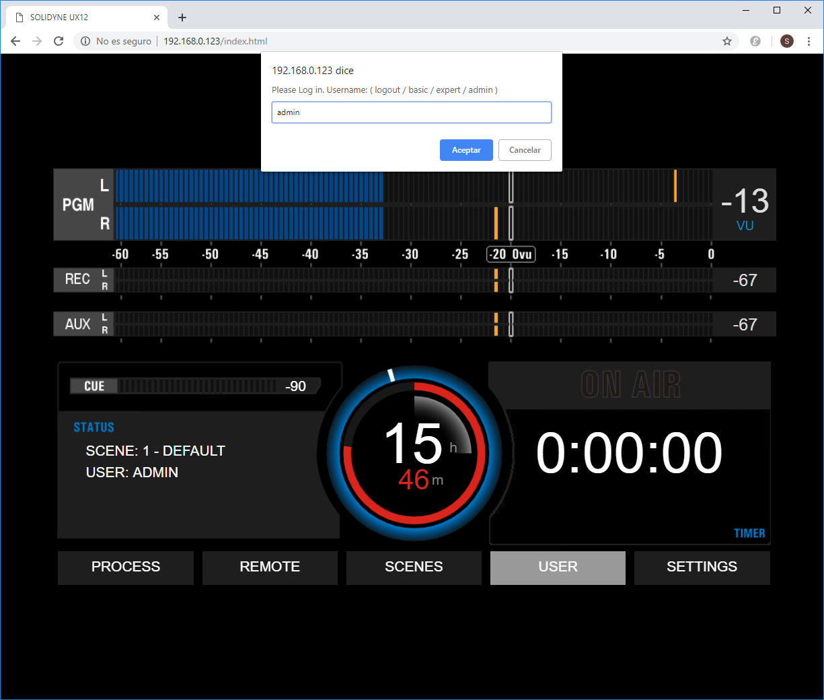Screen dimensions: 824x700
Task: Click the round clock showing 15 h
Action: pos(415,454)
